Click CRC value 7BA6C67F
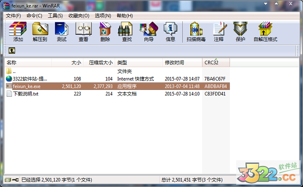Viewport: 303px width, 187px height. [215, 79]
